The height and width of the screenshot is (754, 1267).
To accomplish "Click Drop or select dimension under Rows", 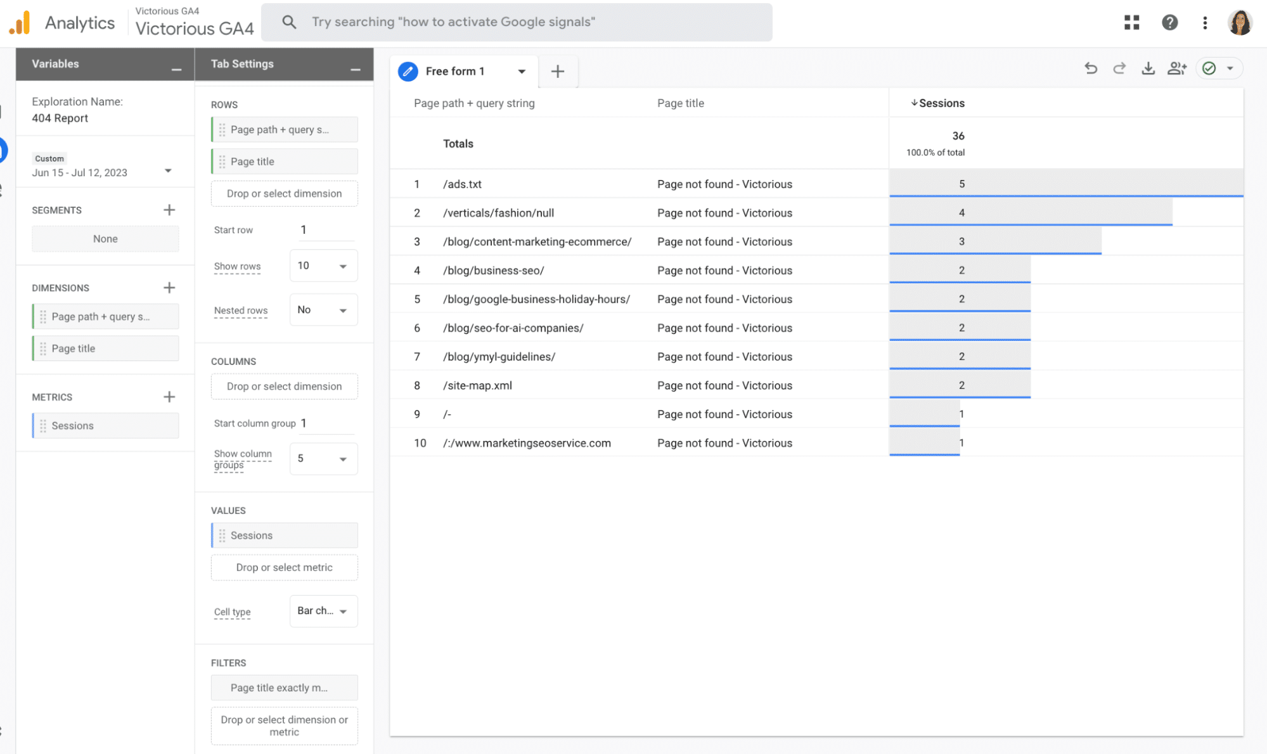I will tap(285, 194).
